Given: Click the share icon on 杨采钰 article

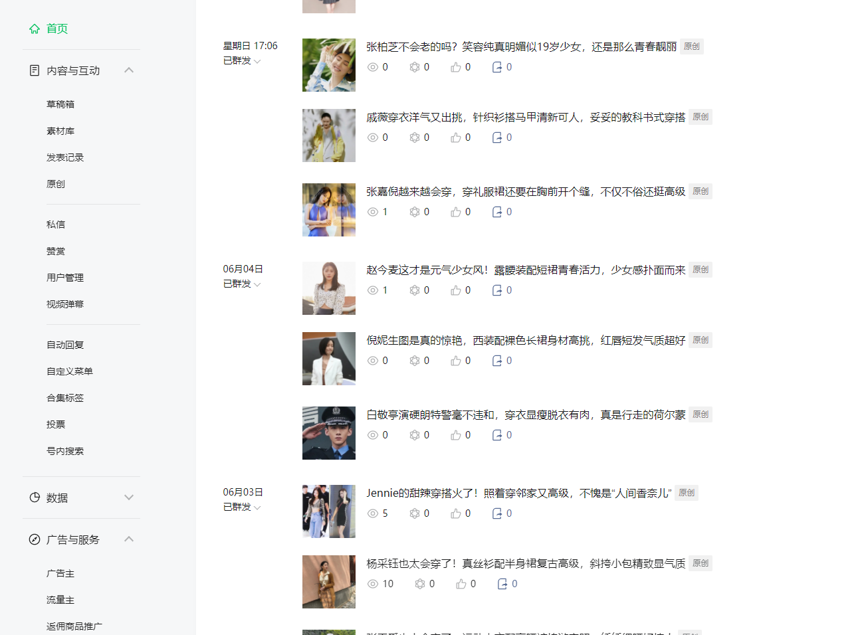Looking at the screenshot, I should point(502,584).
